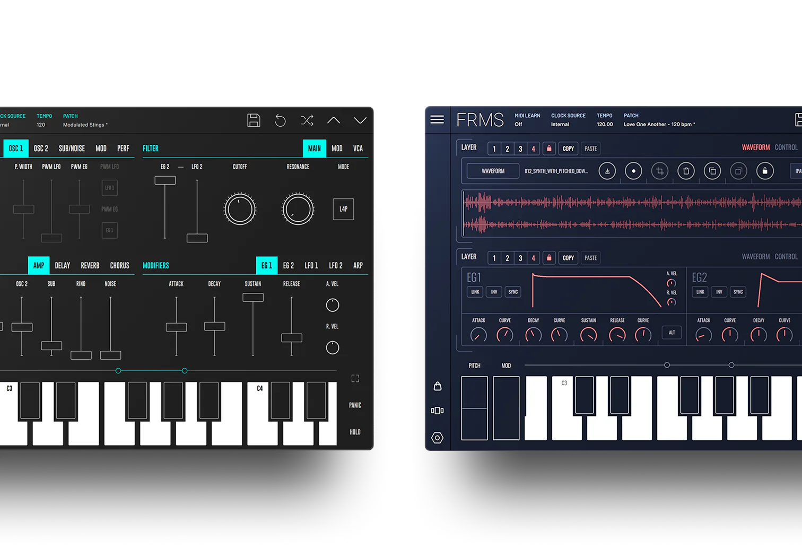802x557 pixels.
Task: Click the randomize shuffle icon in left synth
Action: (307, 120)
